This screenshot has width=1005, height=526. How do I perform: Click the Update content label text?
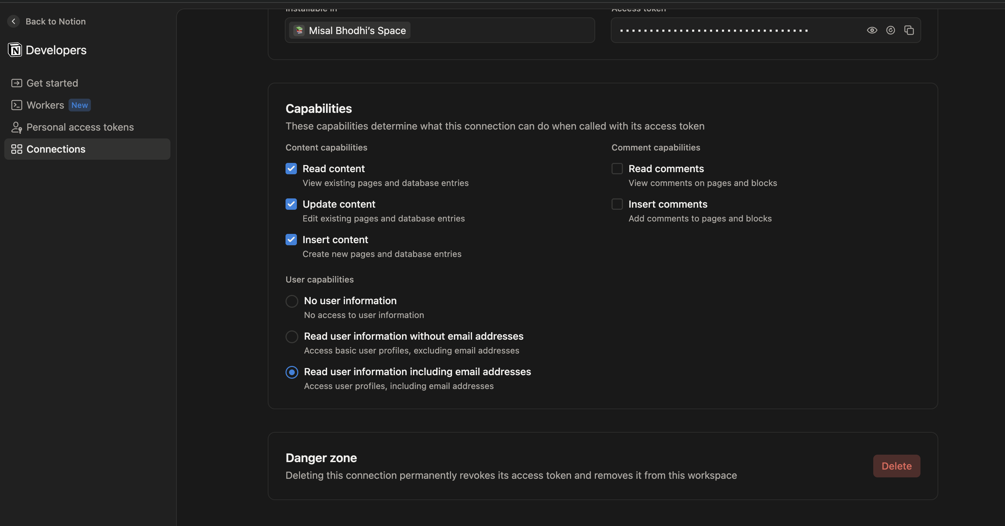pyautogui.click(x=339, y=204)
